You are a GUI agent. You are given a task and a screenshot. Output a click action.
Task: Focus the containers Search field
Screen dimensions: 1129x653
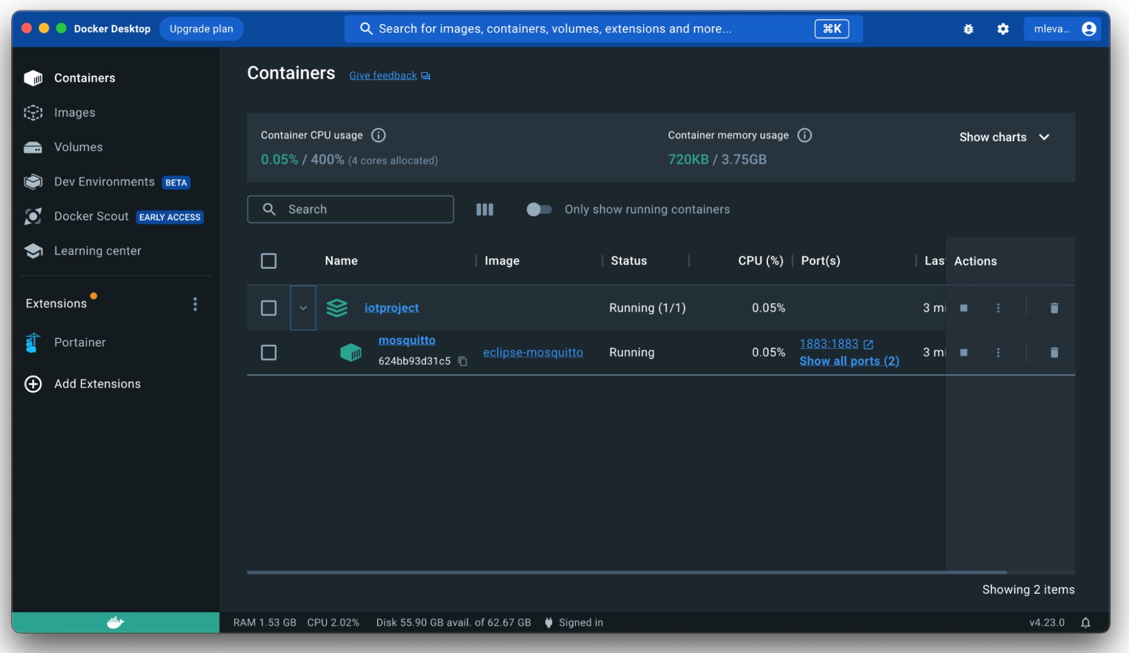(x=350, y=209)
